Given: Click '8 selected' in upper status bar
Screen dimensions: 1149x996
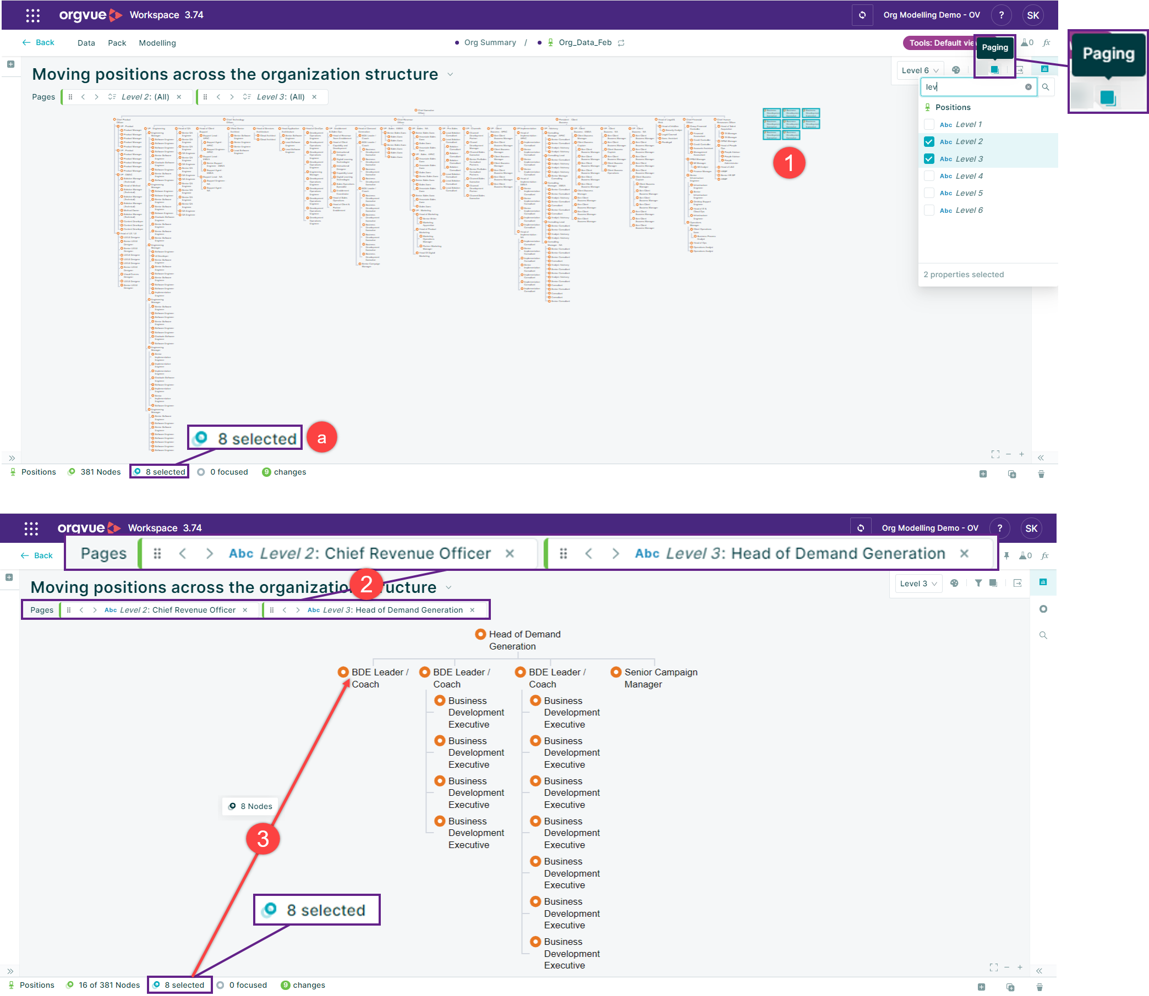Looking at the screenshot, I should 160,472.
